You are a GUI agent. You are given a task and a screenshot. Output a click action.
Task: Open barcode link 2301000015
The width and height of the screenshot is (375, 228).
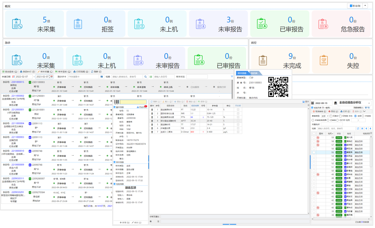[x=18, y=82]
